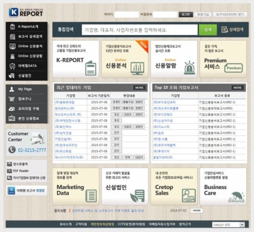The image size is (254, 232).
Task: Click the Marketing Data card title
Action: [70, 190]
